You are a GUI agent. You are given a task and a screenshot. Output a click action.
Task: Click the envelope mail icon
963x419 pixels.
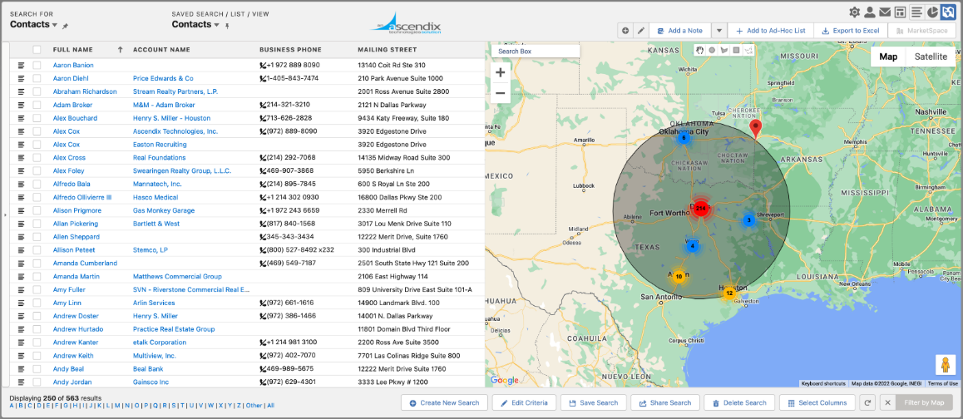pyautogui.click(x=886, y=12)
